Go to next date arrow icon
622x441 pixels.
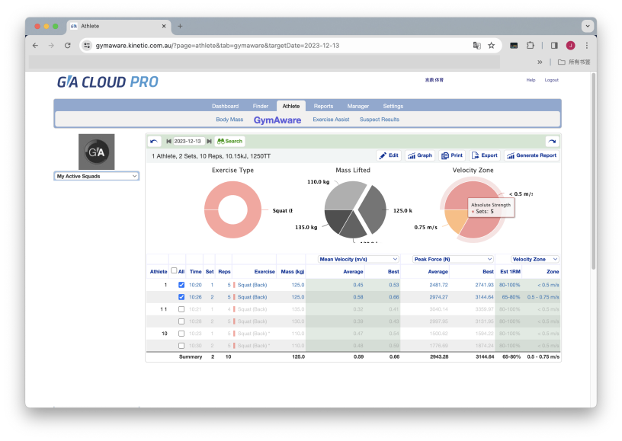point(209,142)
